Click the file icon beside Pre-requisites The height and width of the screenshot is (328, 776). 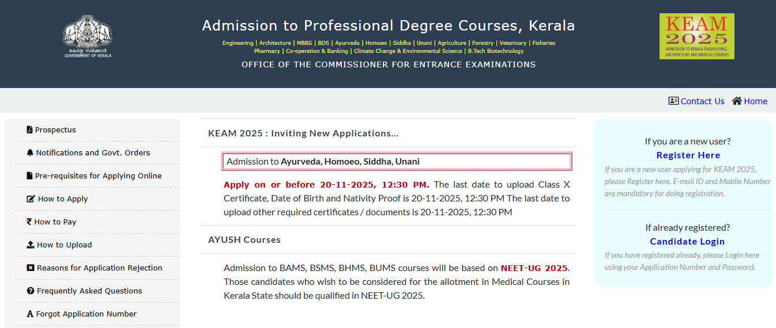[x=29, y=176]
